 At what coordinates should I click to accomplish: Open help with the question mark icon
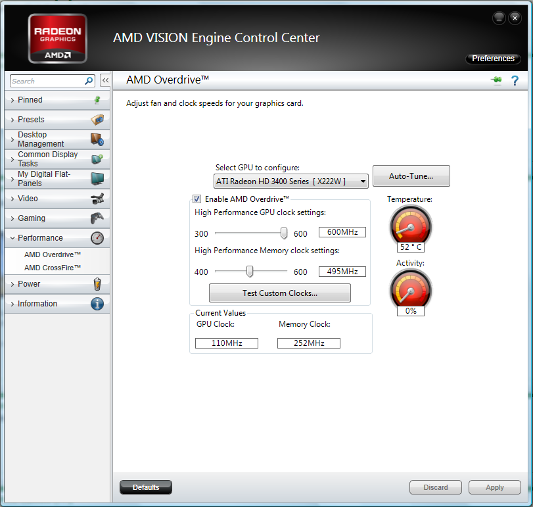tap(515, 81)
